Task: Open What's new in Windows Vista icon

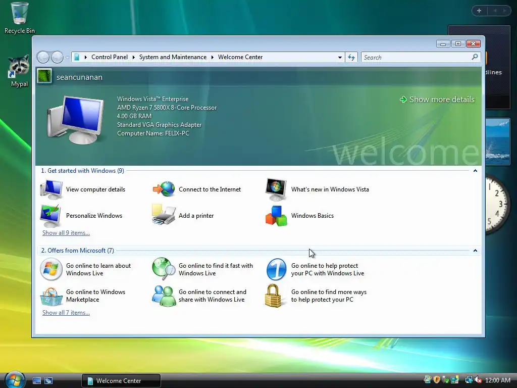Action: click(276, 189)
